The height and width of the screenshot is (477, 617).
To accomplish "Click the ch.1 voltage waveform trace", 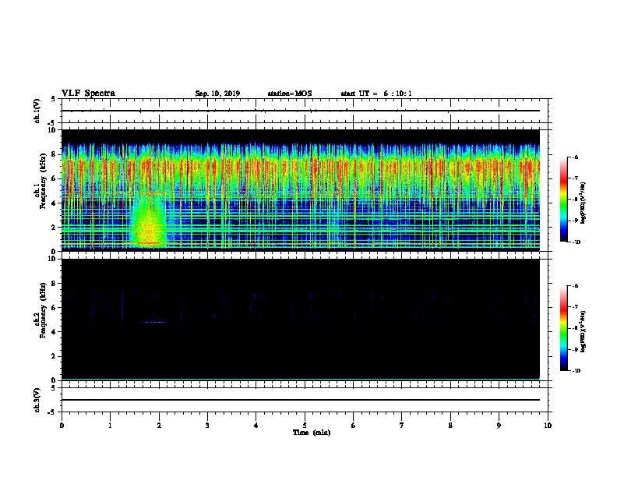I will [x=300, y=111].
